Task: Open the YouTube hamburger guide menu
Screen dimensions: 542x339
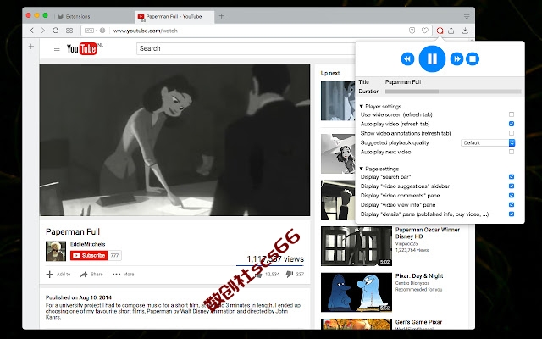Action: click(x=57, y=49)
